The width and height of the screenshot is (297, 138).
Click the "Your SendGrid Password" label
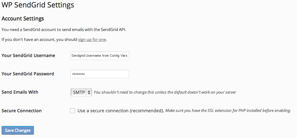pyautogui.click(x=28, y=74)
